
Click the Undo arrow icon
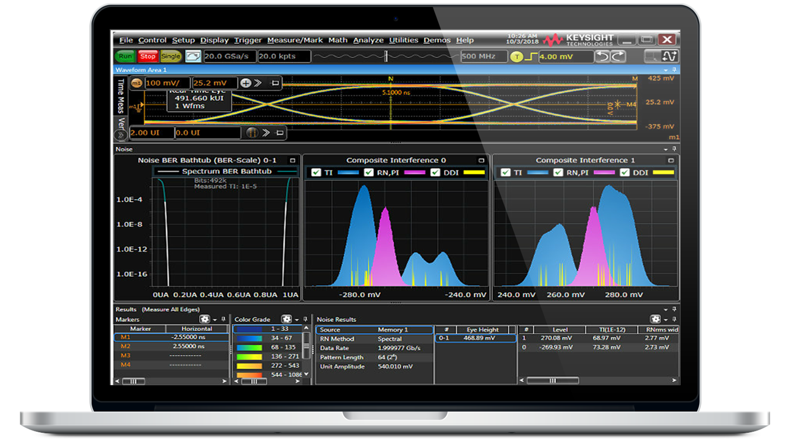pos(602,57)
